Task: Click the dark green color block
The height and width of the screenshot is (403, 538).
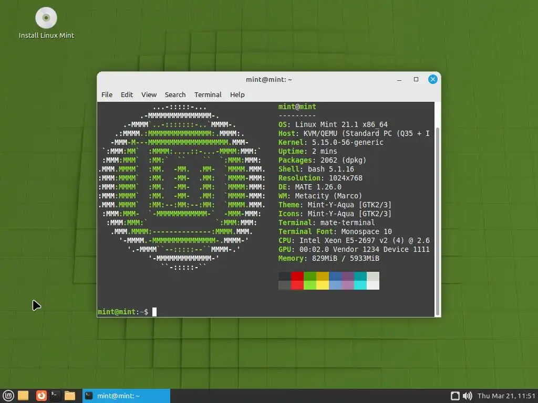Action: coord(310,276)
